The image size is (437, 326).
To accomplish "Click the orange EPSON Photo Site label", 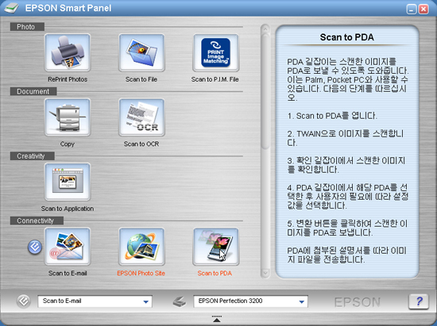I will click(141, 273).
